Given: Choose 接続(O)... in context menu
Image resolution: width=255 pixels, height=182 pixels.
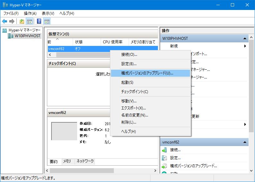Looking at the screenshot, I should point(150,55).
